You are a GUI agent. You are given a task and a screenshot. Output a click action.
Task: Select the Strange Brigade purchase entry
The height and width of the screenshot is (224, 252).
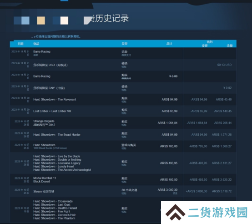pyautogui.click(x=123, y=123)
